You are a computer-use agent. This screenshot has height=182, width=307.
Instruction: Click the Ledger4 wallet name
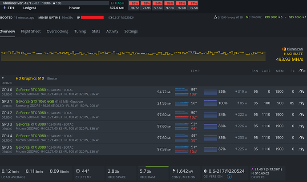click(x=29, y=8)
